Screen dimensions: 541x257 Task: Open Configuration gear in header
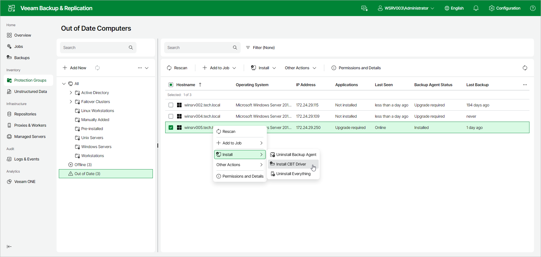(x=505, y=8)
